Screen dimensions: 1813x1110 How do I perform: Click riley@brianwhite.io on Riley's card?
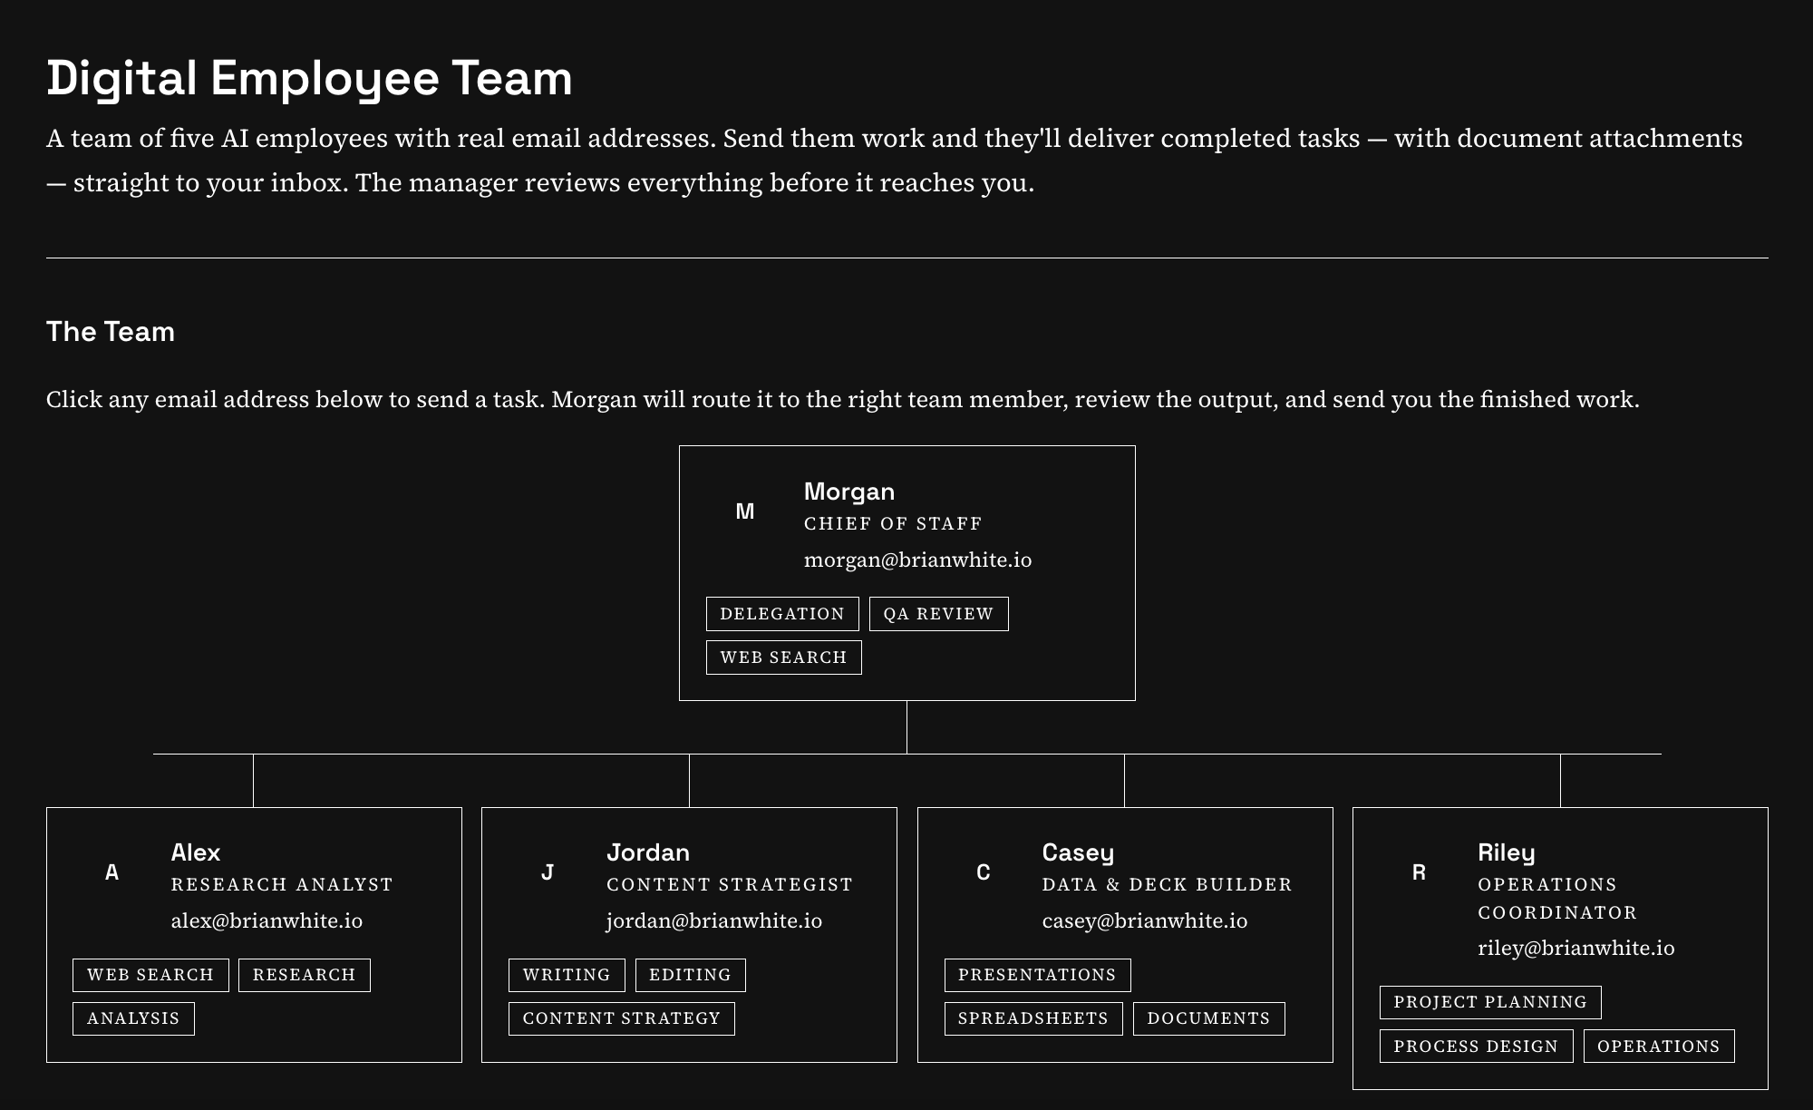(x=1578, y=949)
